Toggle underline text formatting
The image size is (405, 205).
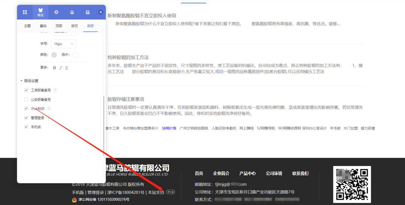[66, 68]
